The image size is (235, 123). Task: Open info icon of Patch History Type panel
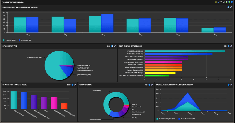pos(112,46)
